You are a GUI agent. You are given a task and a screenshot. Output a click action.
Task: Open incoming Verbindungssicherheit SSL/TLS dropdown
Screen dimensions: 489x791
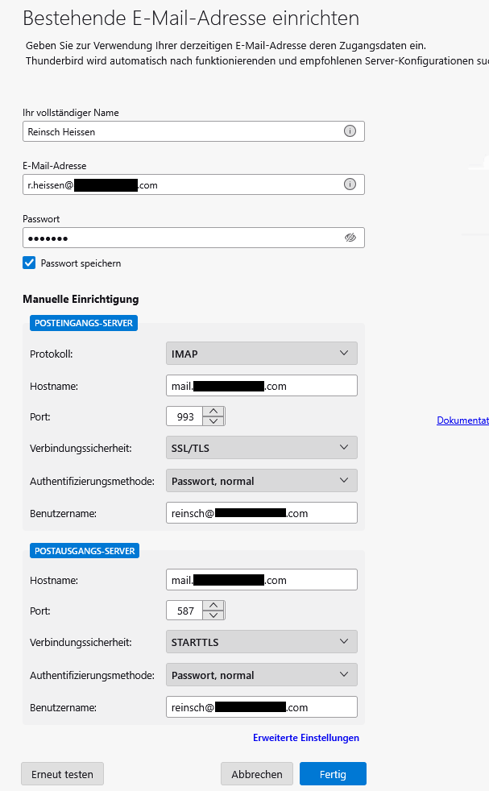[x=261, y=447]
